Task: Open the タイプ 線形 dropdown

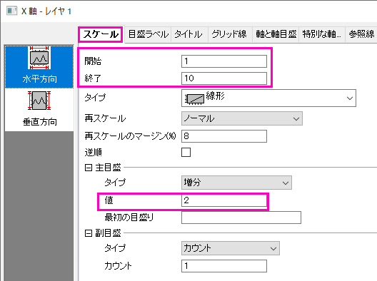Action: pos(268,98)
